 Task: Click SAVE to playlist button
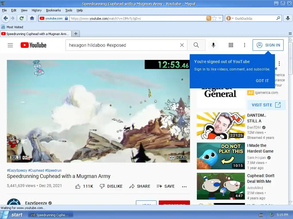pos(166,186)
